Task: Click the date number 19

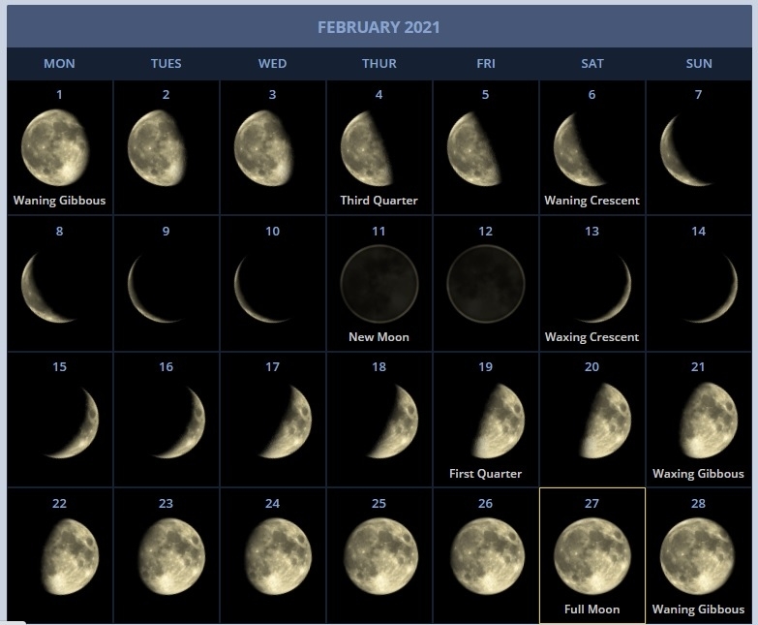Action: [x=485, y=367]
